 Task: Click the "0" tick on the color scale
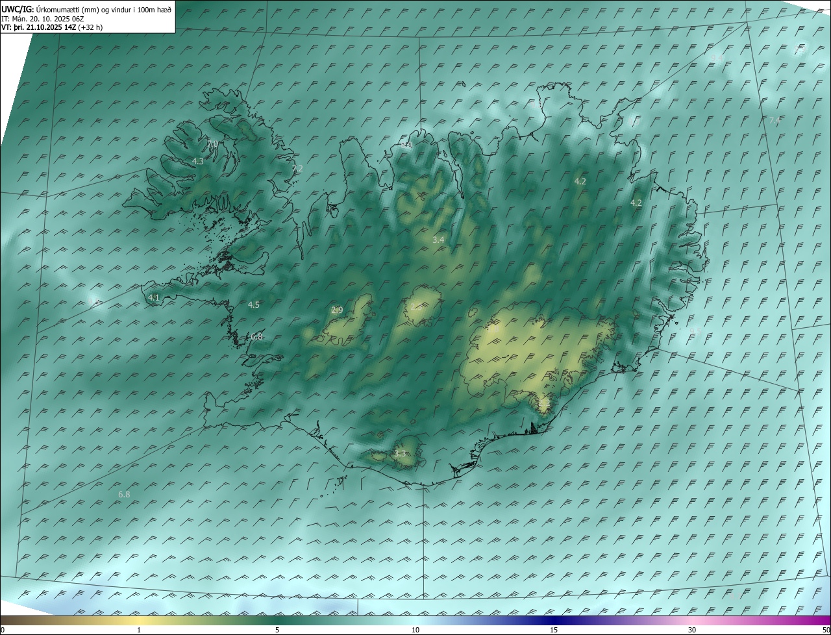(2, 630)
